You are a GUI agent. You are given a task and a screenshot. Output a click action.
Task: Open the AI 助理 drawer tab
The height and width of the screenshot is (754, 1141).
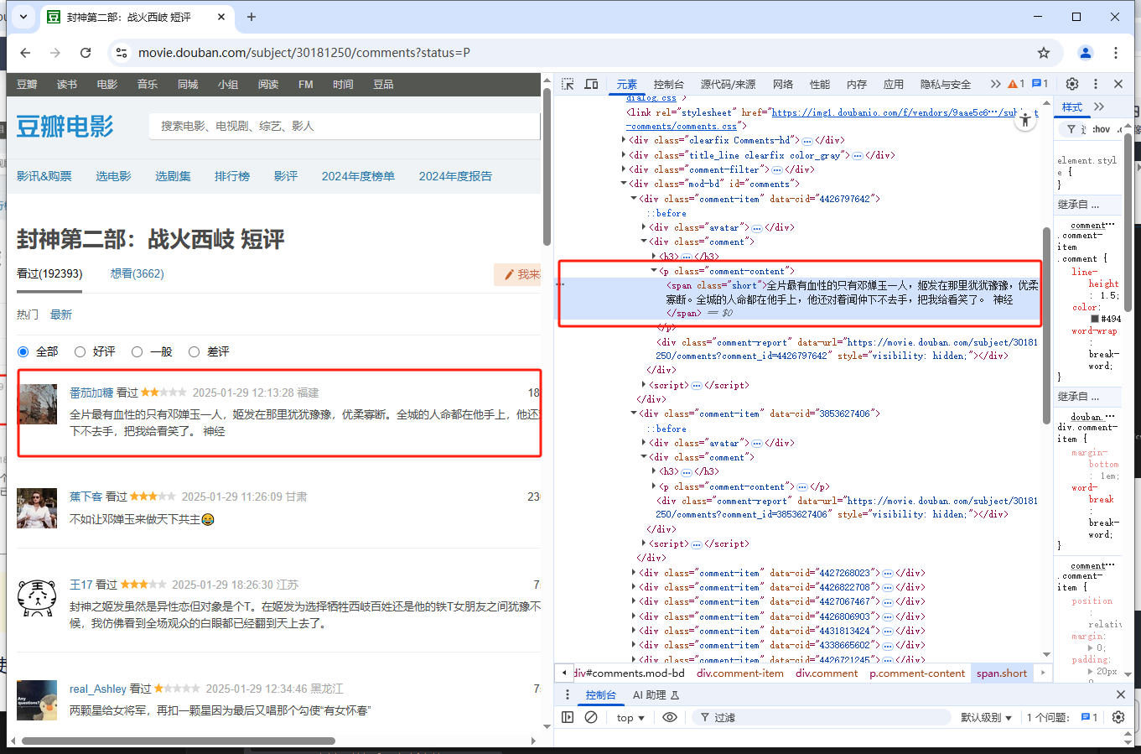(656, 694)
